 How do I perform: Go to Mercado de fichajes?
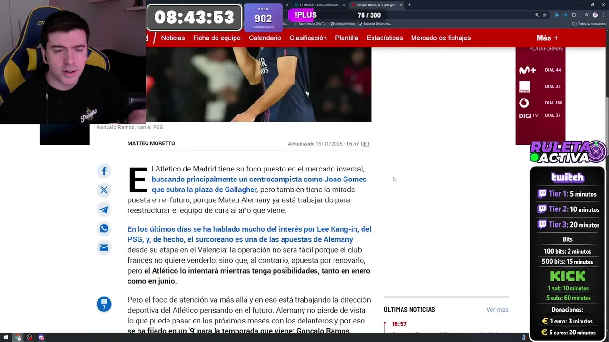pos(441,38)
